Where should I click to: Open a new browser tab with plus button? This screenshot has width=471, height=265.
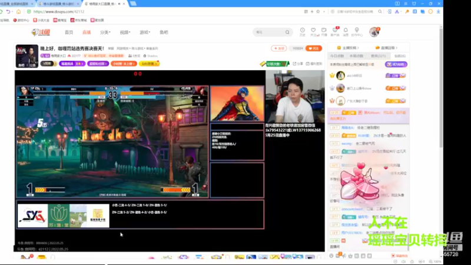click(133, 4)
